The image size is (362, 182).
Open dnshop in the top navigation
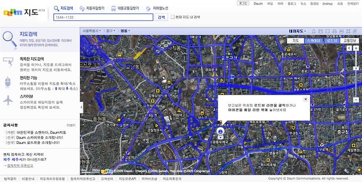[327, 4]
